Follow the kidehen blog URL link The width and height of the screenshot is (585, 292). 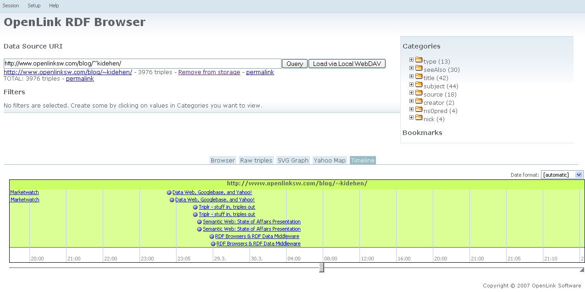click(68, 72)
